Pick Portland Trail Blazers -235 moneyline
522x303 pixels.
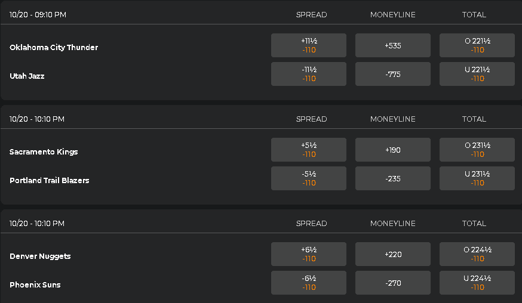click(393, 178)
